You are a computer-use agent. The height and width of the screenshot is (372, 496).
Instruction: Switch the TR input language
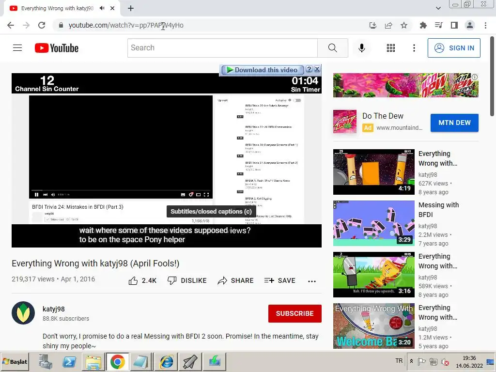[x=399, y=361]
